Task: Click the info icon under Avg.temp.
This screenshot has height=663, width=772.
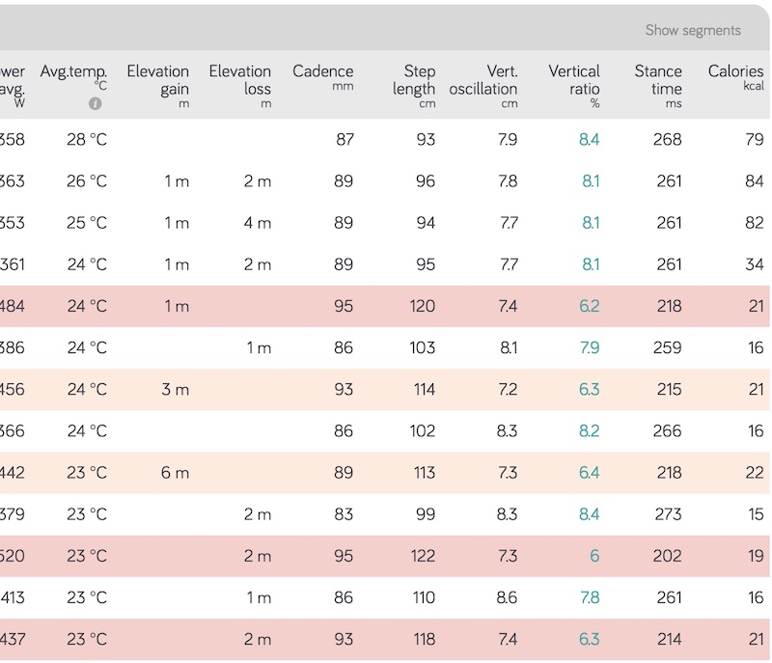Action: tap(96, 103)
